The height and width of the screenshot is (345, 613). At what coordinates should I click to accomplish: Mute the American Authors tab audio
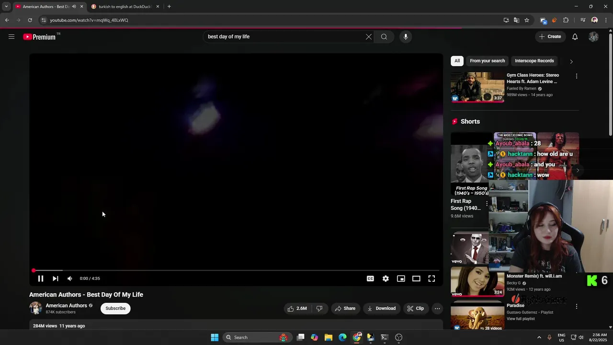[74, 7]
